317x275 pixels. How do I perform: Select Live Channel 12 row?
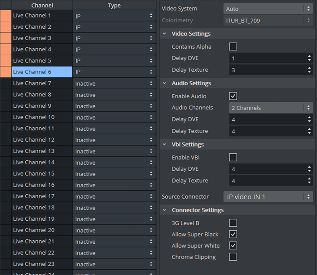tap(42, 140)
